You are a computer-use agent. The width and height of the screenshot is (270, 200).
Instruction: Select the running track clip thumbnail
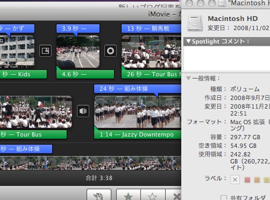[78, 52]
